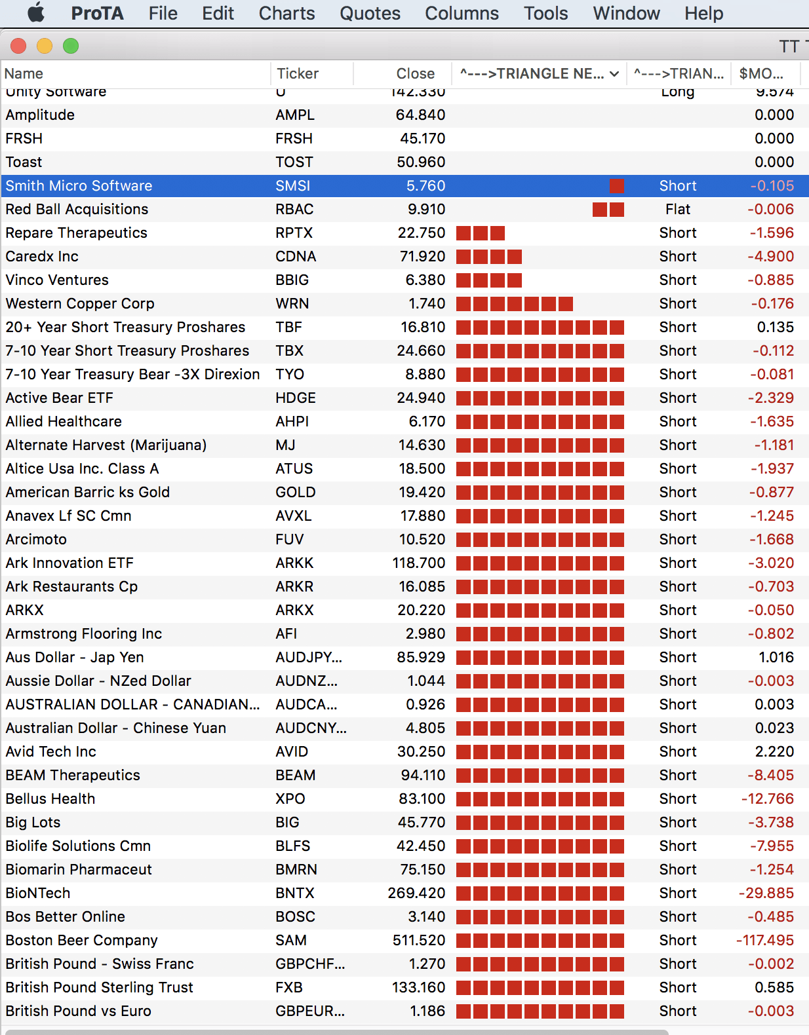Select Alternate Harvest (Marijuana) row
This screenshot has width=809, height=1035.
pyautogui.click(x=404, y=445)
